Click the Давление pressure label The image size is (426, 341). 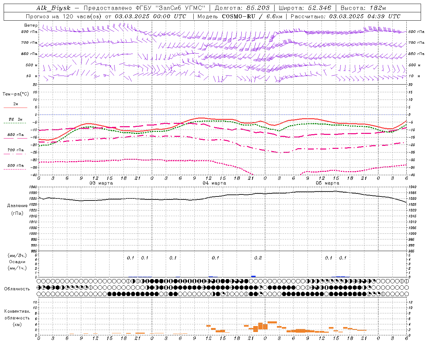17,206
